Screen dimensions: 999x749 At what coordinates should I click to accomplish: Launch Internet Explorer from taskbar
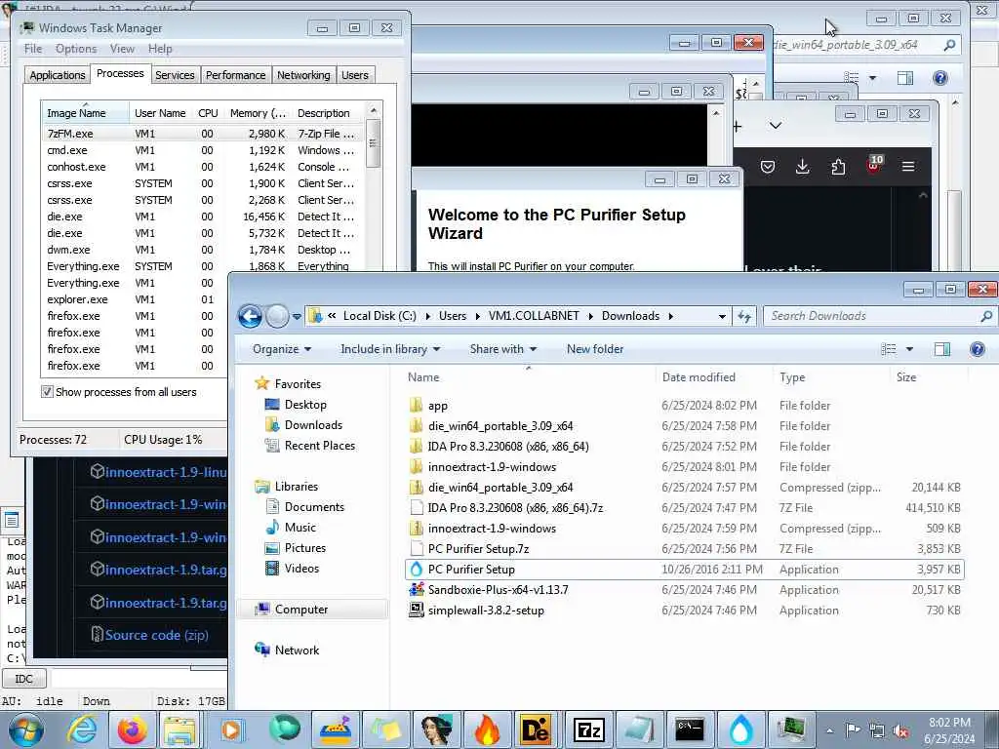(x=82, y=729)
